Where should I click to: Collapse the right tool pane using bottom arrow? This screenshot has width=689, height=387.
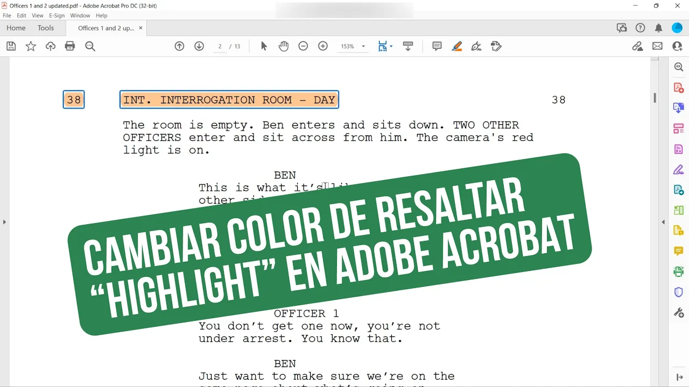click(x=678, y=377)
